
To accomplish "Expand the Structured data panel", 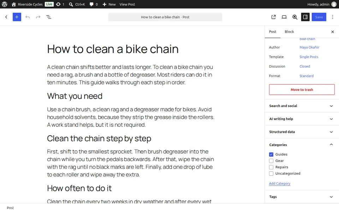I will (302, 132).
